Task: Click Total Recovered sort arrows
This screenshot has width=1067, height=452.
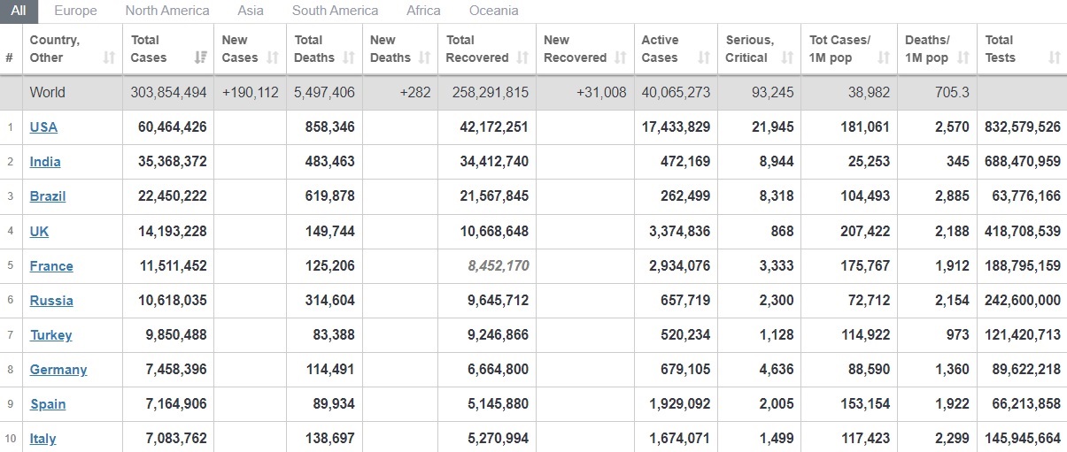Action: point(522,57)
